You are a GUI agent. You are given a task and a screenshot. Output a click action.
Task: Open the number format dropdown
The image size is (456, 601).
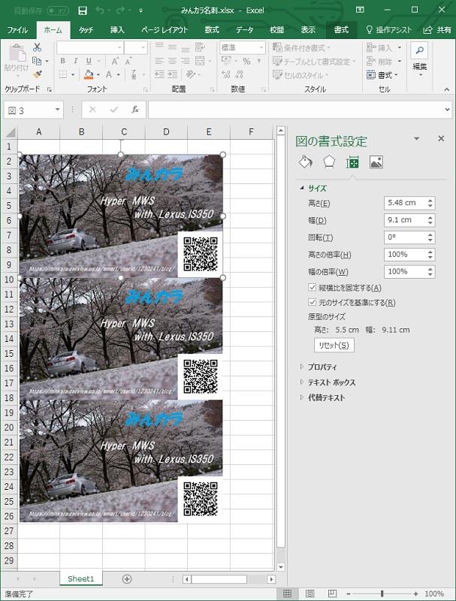261,47
